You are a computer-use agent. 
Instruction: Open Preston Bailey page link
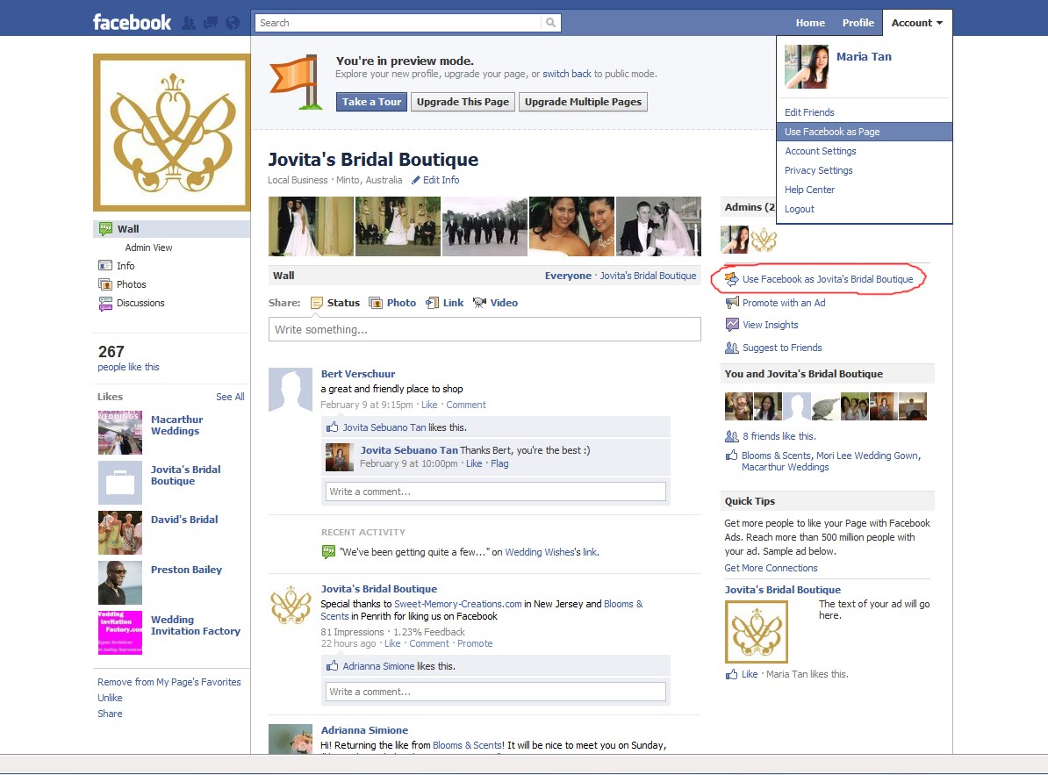pos(186,570)
